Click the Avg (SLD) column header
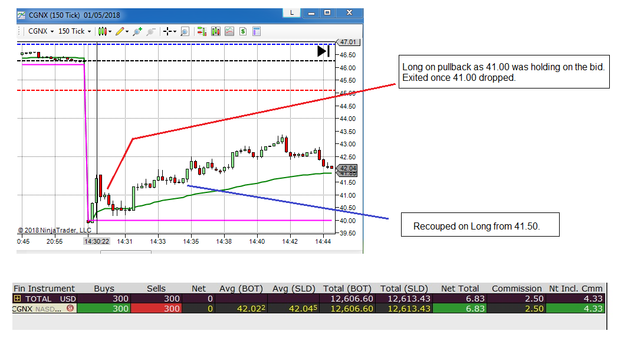This screenshot has height=357, width=634. pyautogui.click(x=294, y=289)
